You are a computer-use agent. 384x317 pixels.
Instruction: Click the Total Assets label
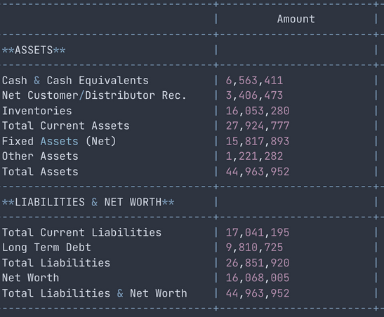tap(40, 171)
